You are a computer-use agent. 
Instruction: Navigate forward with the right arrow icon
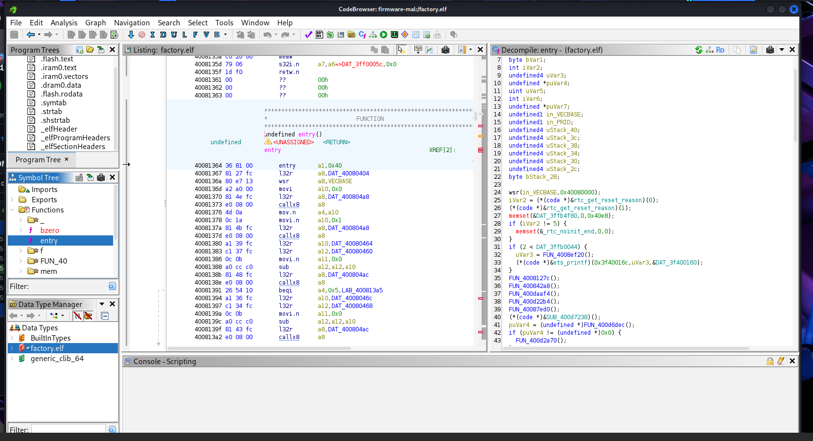[x=48, y=35]
